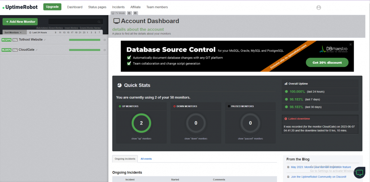Click the Up Monitors ring showing 2

(x=141, y=123)
